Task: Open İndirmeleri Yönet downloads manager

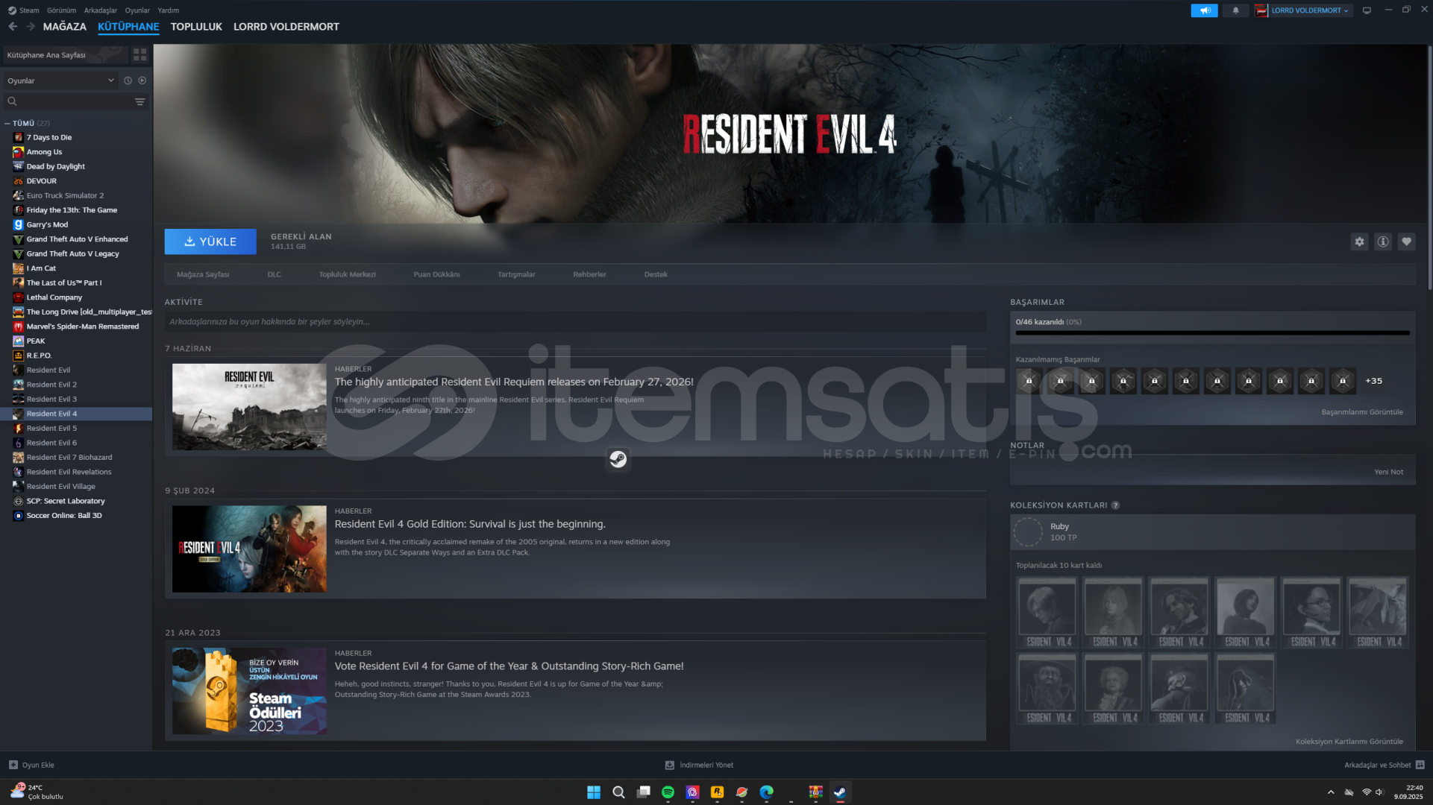Action: [x=699, y=765]
